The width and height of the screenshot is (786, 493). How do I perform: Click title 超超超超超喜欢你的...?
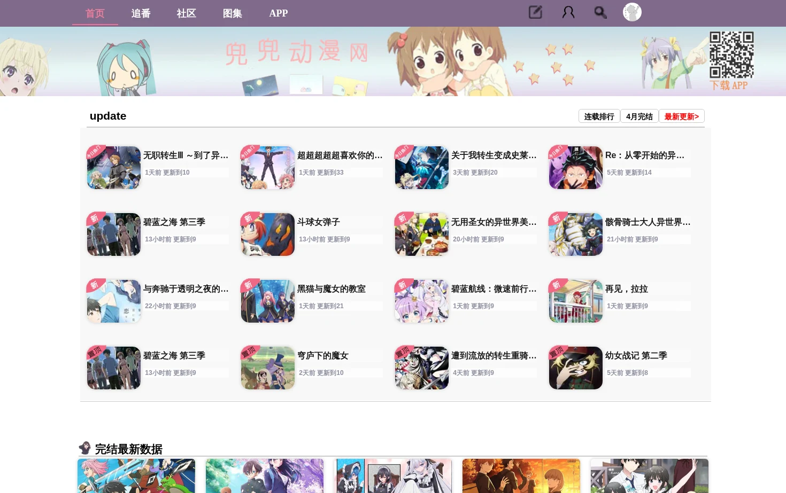click(x=340, y=155)
